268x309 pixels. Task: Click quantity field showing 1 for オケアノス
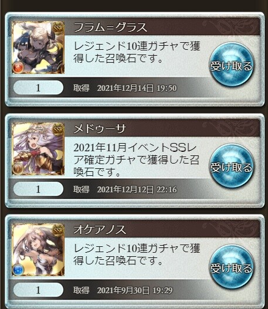coord(39,290)
